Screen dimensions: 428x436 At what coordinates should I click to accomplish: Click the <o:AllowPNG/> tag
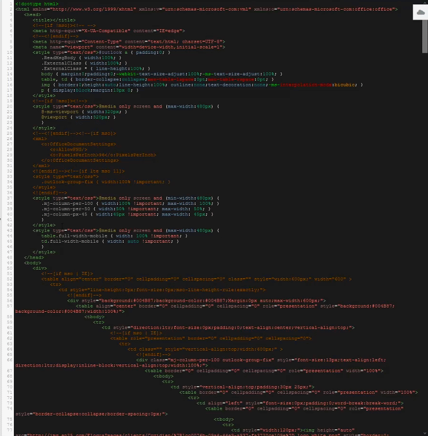pos(69,150)
